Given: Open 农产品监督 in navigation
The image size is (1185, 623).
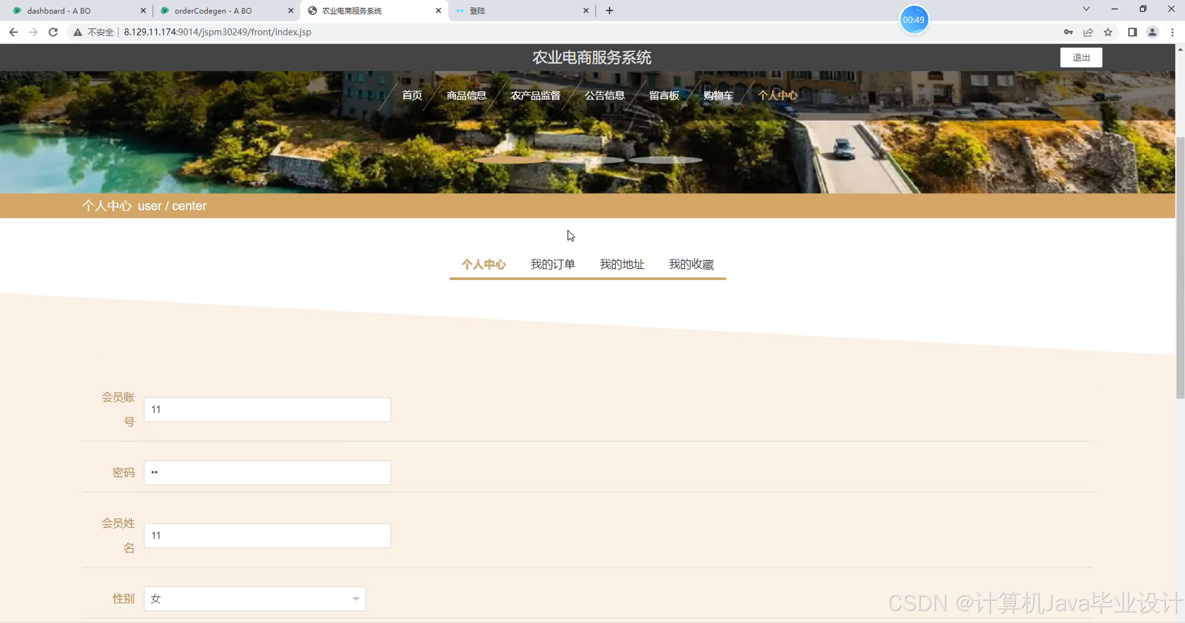Looking at the screenshot, I should click(x=535, y=95).
